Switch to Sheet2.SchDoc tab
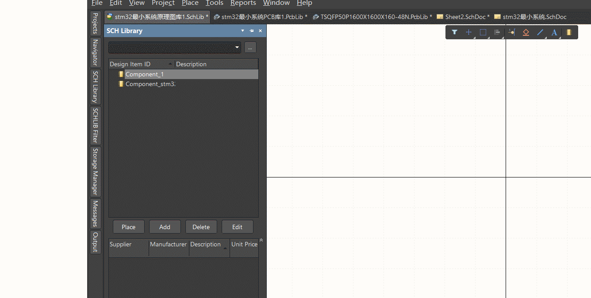The width and height of the screenshot is (591, 298). (x=463, y=17)
